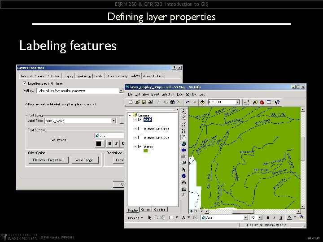Open the label Method dropdown

click(121, 91)
